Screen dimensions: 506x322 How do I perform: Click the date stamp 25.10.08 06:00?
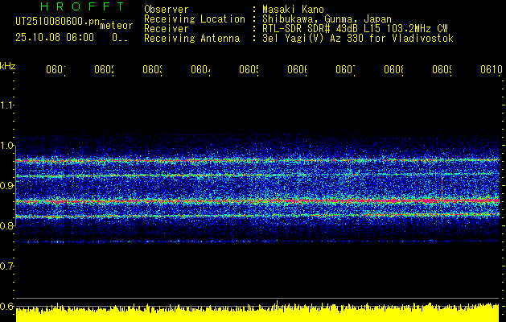point(55,38)
